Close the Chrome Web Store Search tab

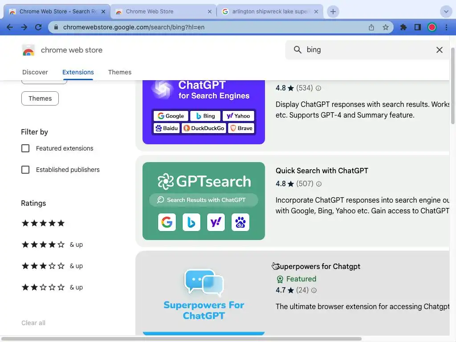point(103,12)
